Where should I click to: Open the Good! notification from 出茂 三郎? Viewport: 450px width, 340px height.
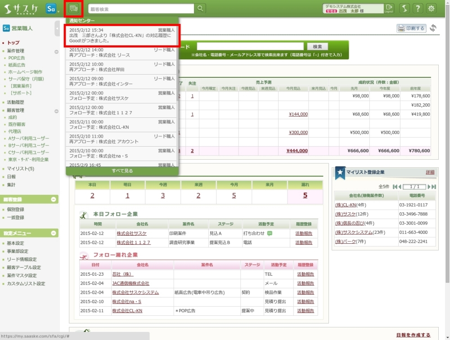[122, 35]
